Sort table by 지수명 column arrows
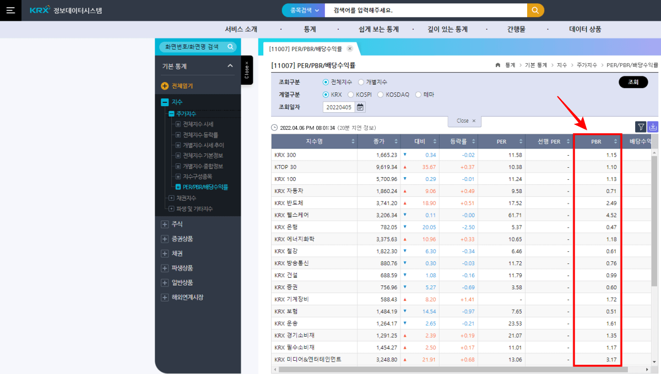 (353, 142)
